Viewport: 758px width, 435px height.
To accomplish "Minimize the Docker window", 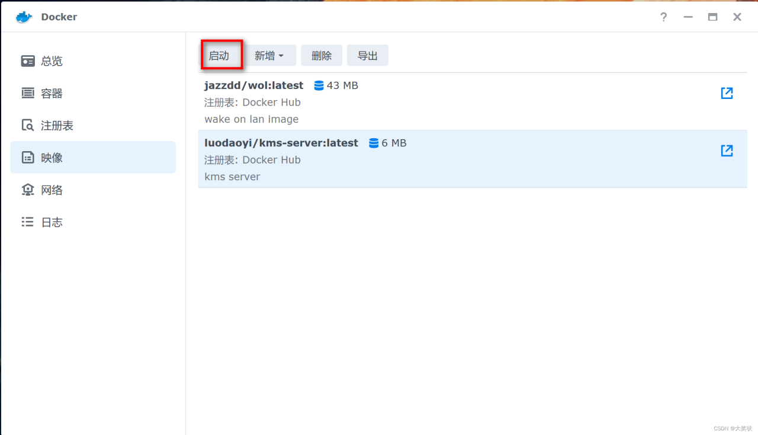I will (x=688, y=17).
